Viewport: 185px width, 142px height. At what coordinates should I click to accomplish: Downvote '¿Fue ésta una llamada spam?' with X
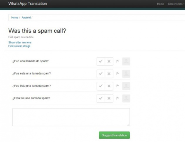point(109,86)
